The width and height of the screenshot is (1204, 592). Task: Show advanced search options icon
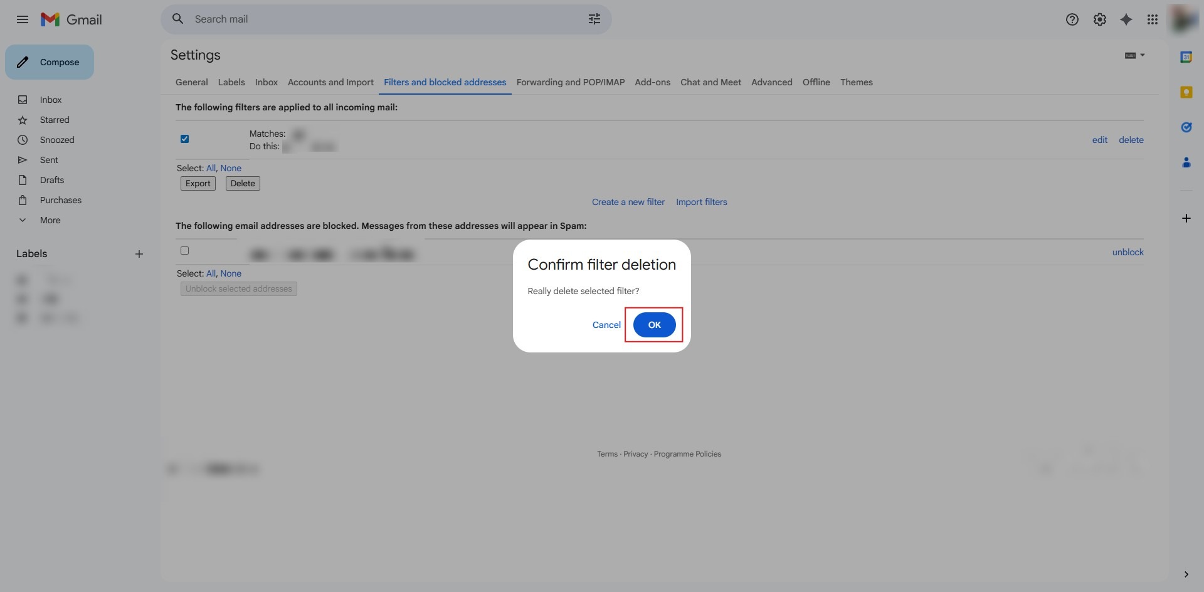click(594, 19)
